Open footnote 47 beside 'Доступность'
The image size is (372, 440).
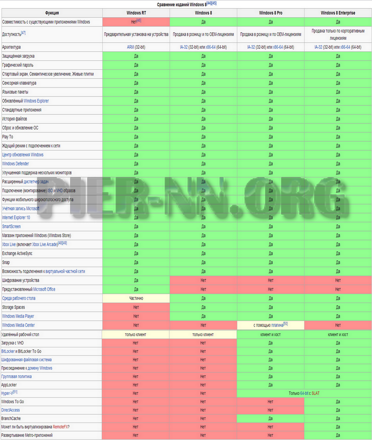(x=23, y=33)
